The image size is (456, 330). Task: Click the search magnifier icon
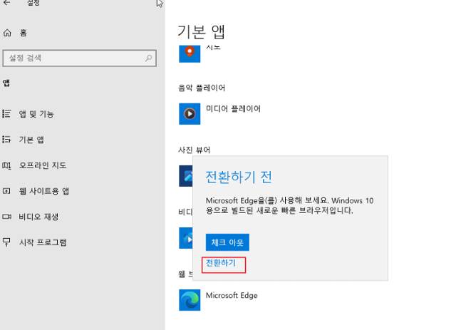pyautogui.click(x=148, y=58)
